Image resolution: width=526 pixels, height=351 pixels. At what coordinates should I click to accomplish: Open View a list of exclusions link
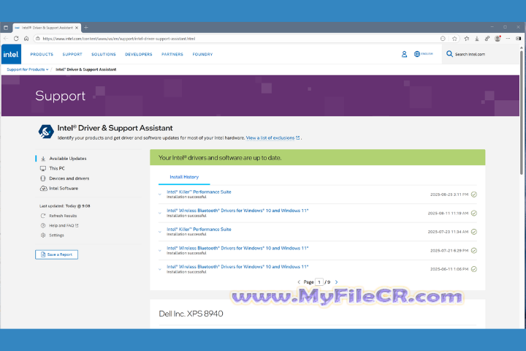272,137
